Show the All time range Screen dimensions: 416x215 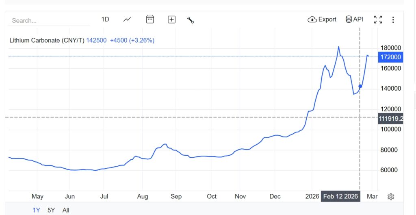click(66, 210)
